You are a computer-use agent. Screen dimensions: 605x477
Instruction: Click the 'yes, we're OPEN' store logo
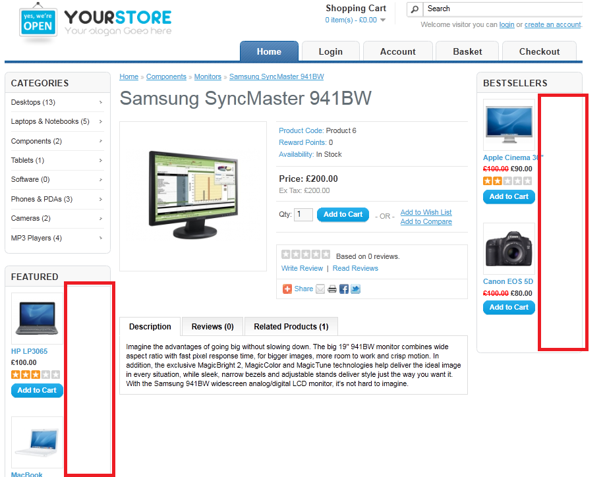38,22
